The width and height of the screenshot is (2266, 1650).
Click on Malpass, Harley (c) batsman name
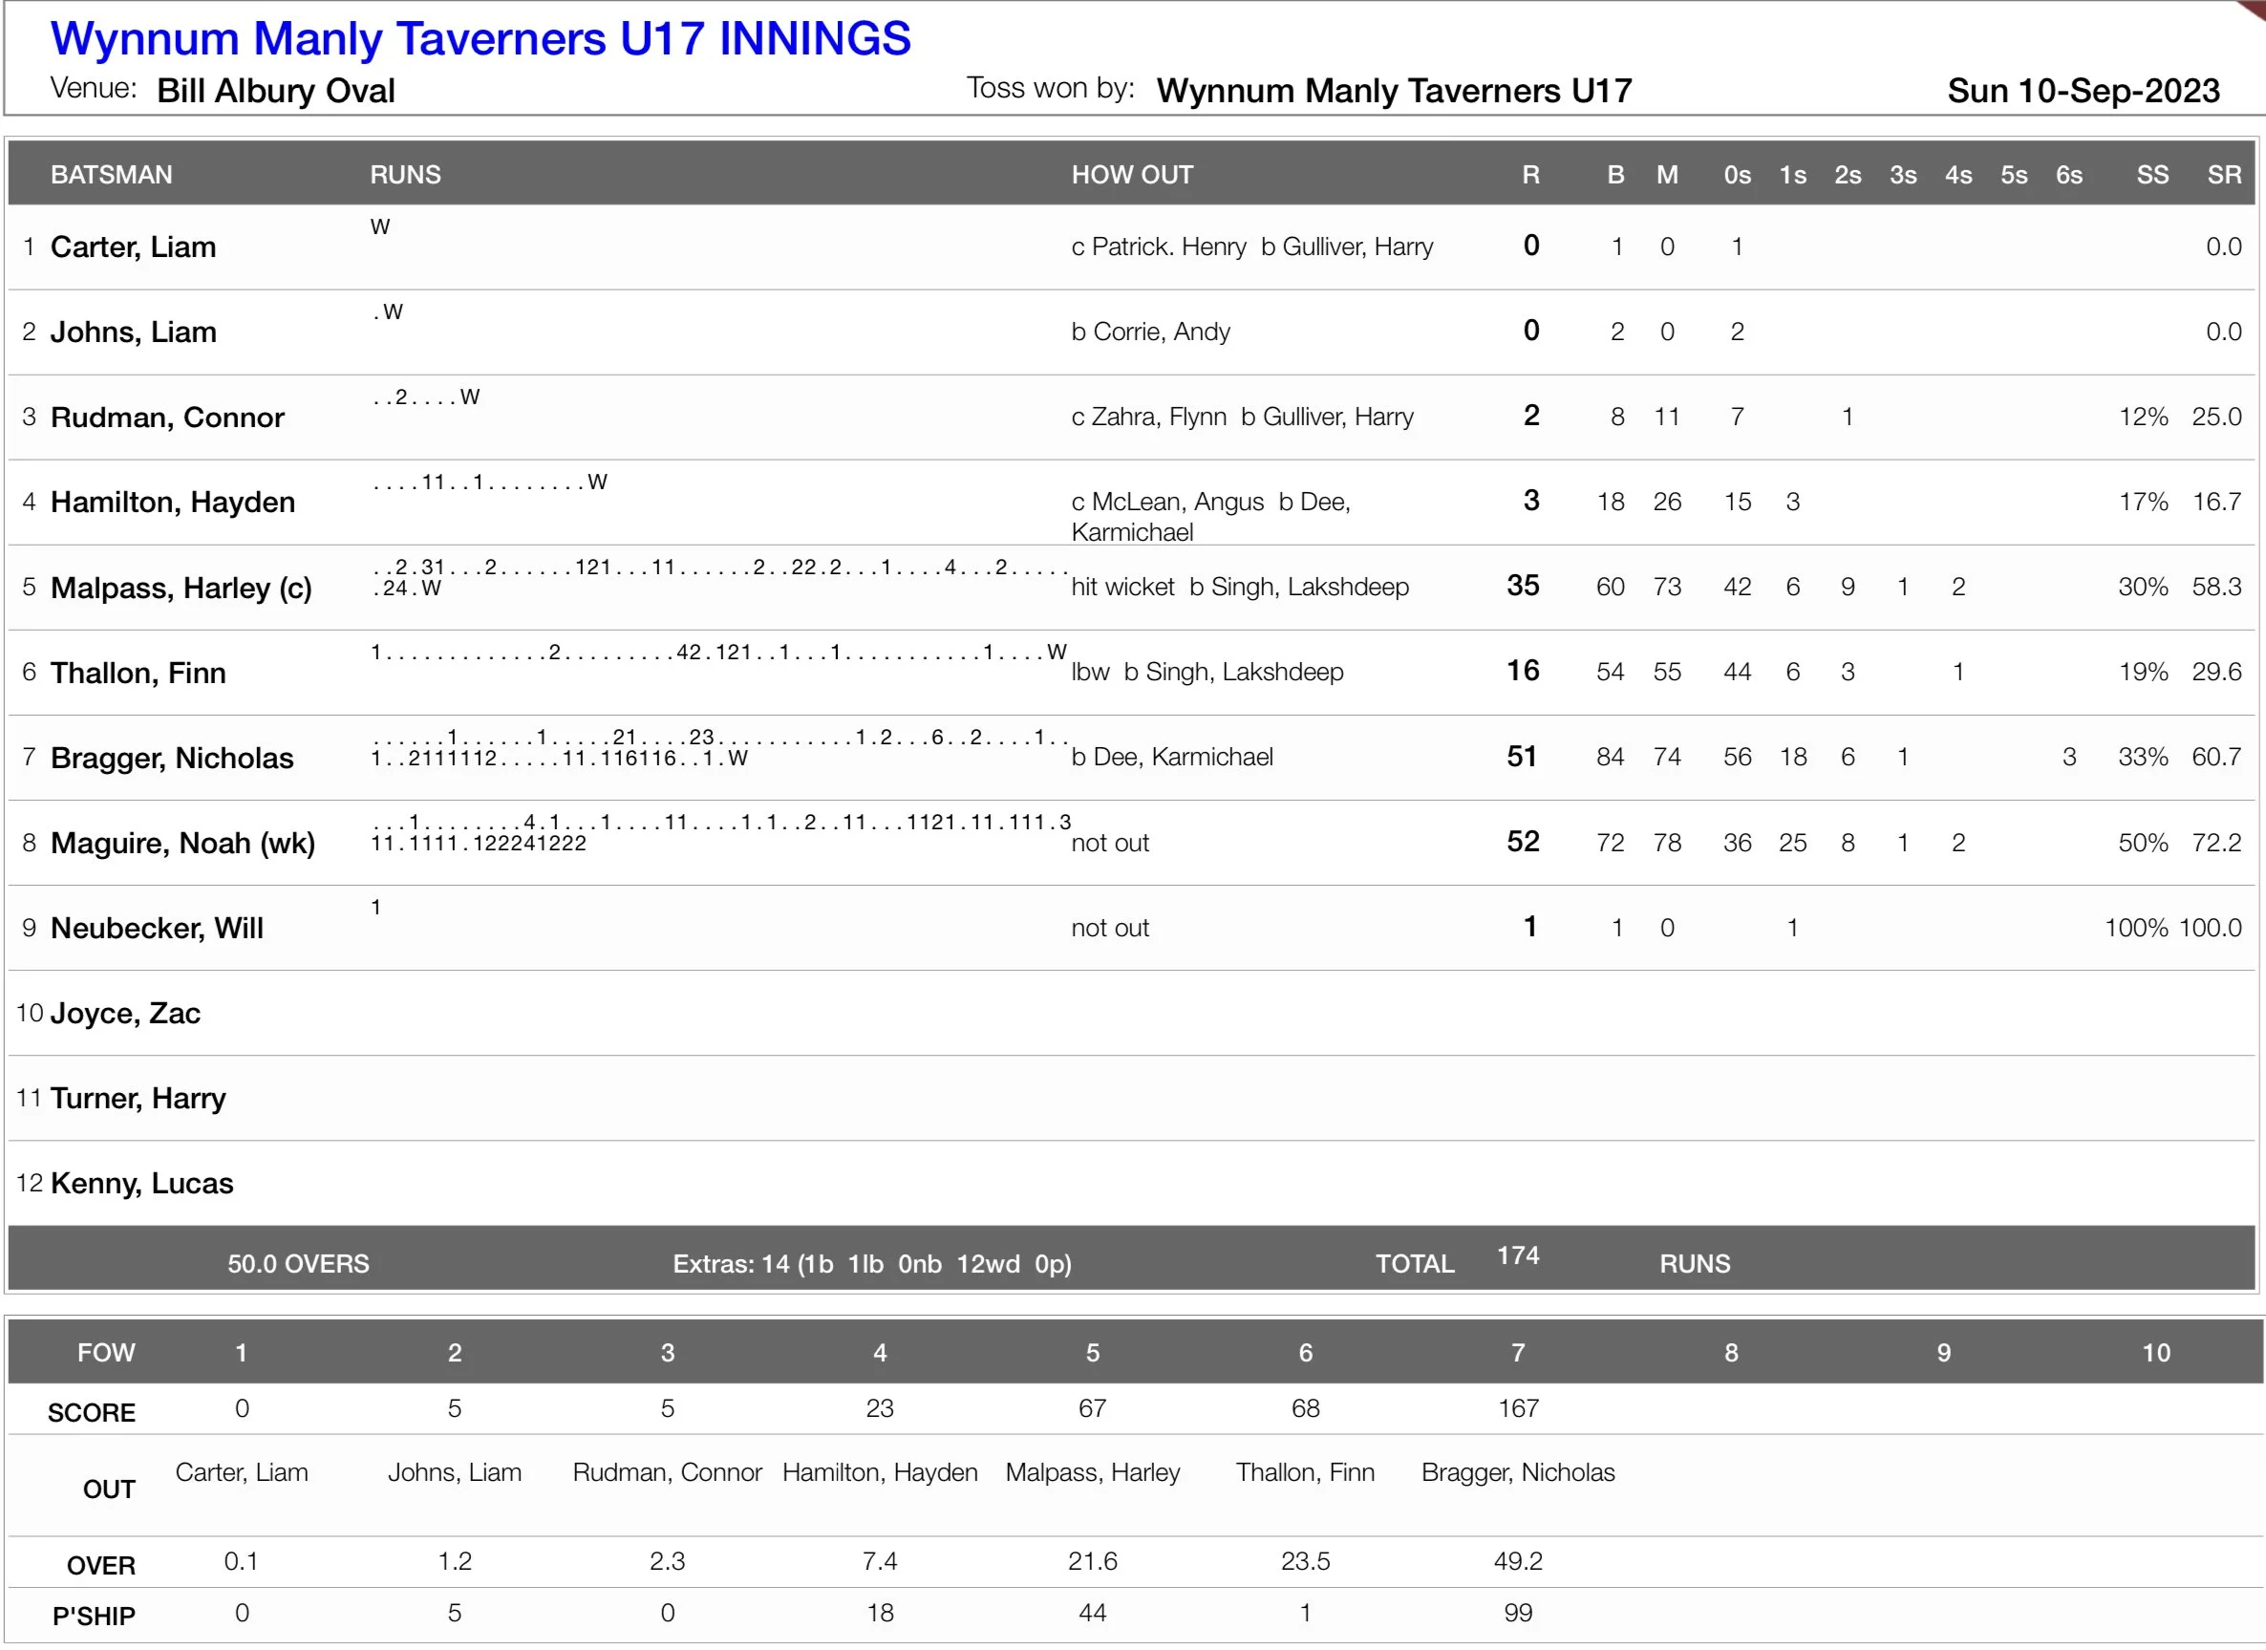(181, 588)
